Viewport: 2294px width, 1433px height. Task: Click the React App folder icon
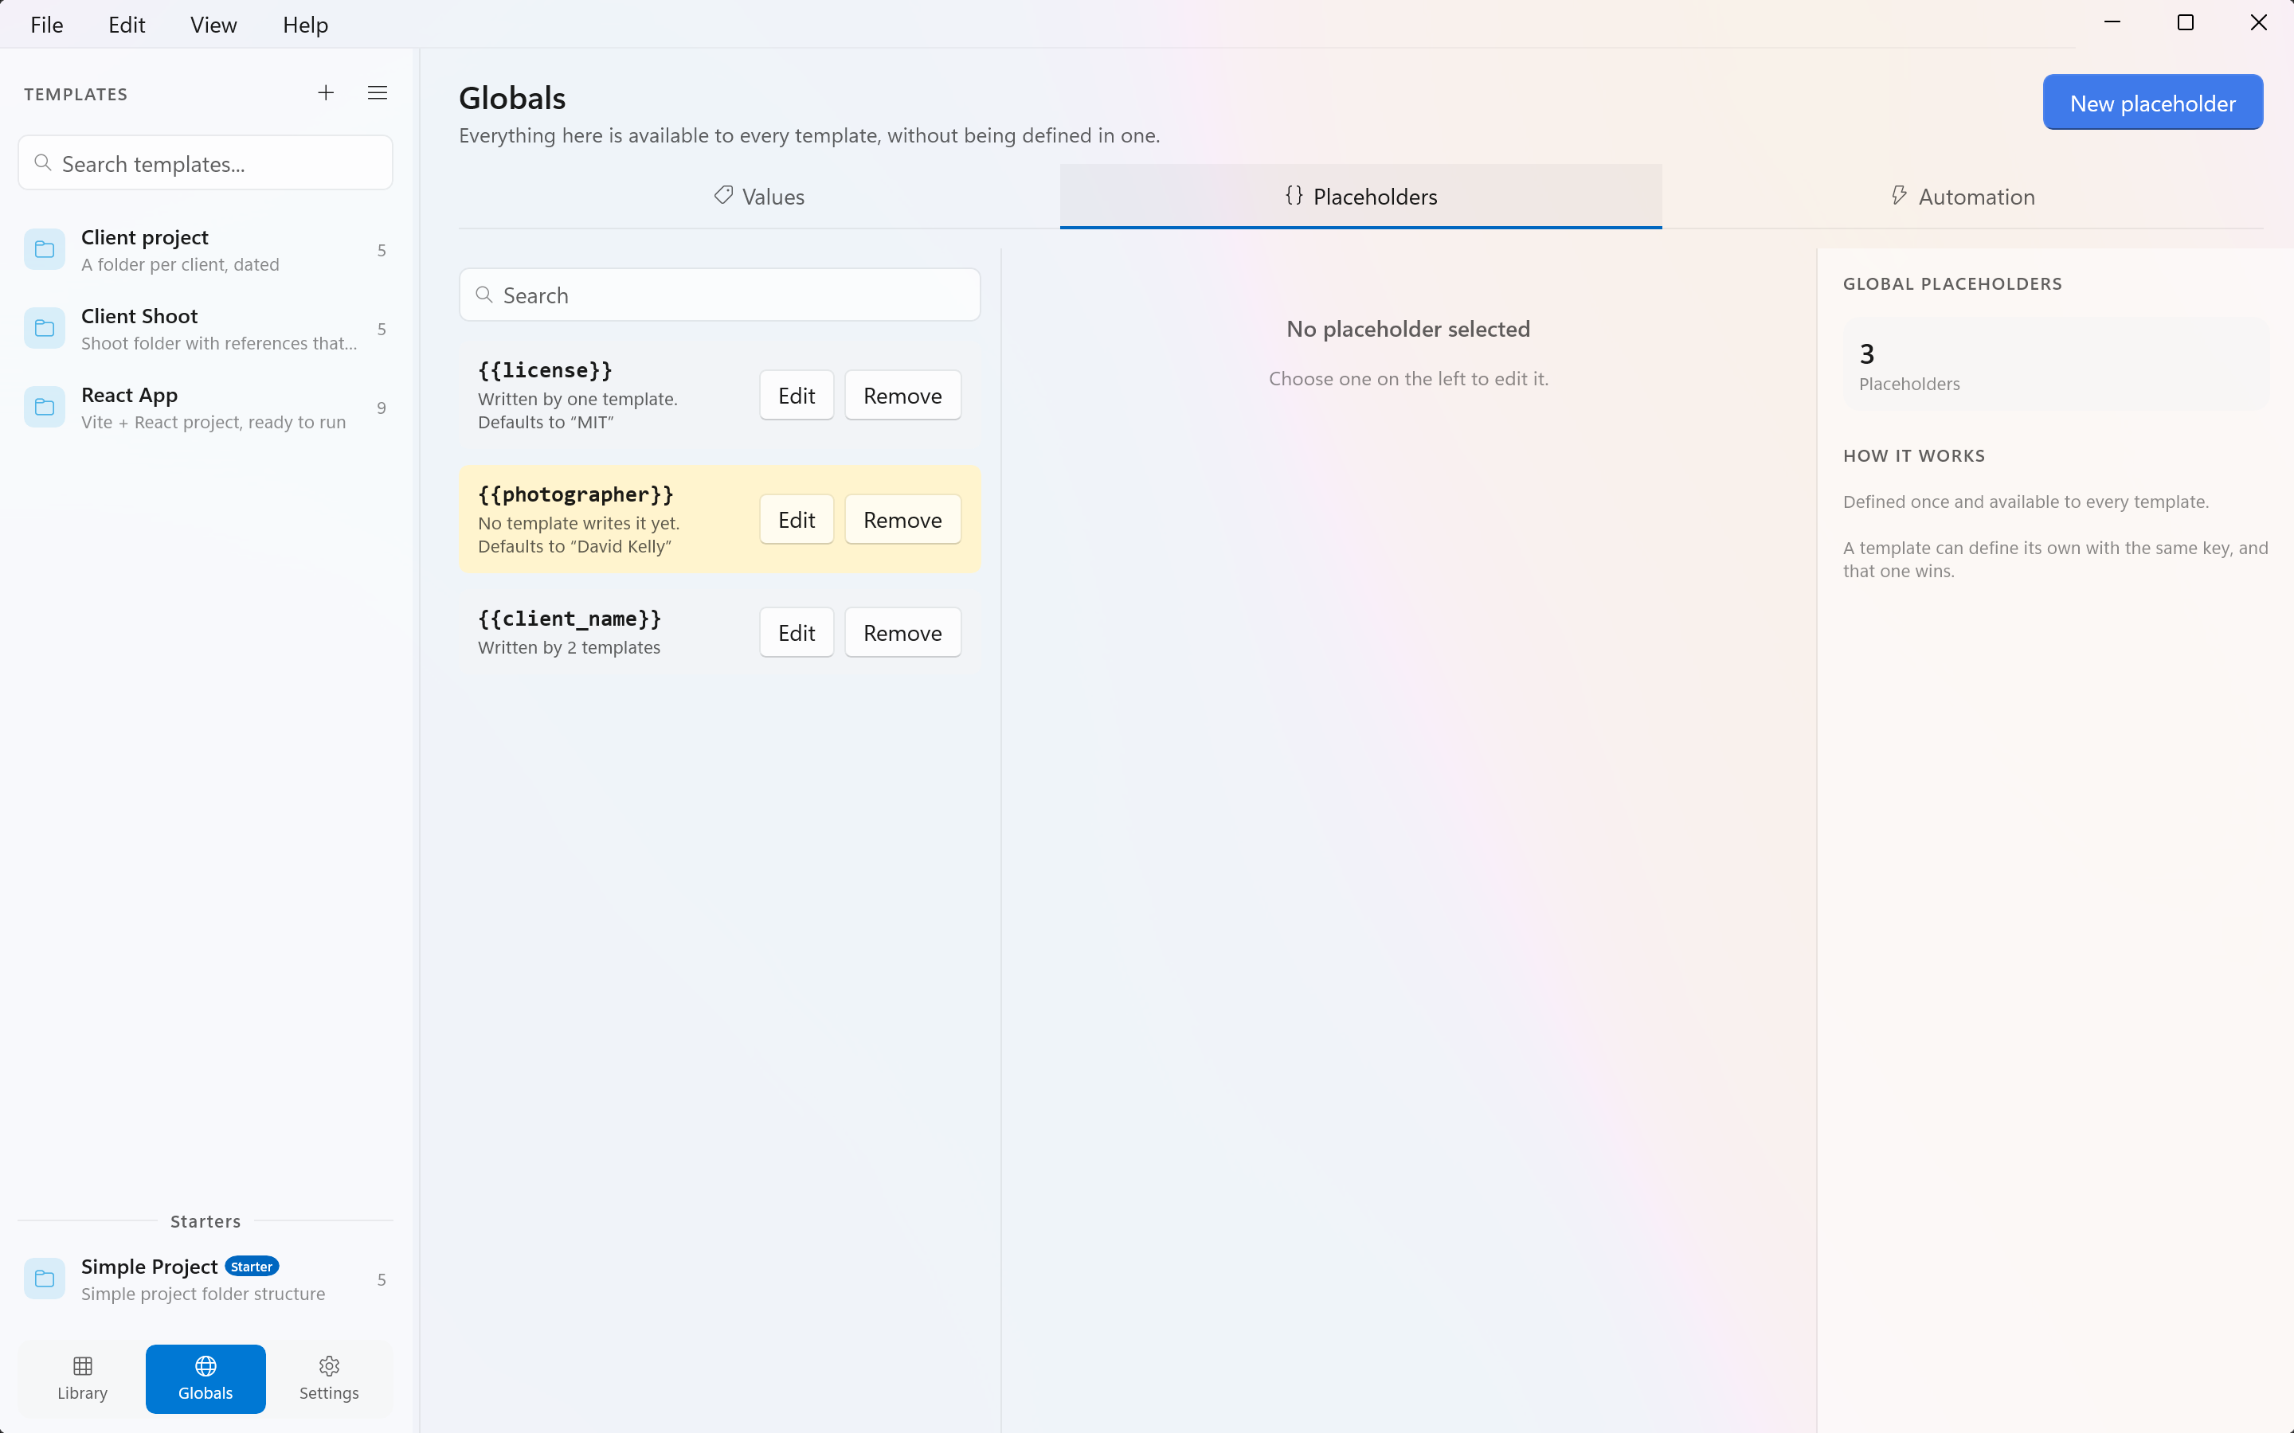click(x=45, y=407)
